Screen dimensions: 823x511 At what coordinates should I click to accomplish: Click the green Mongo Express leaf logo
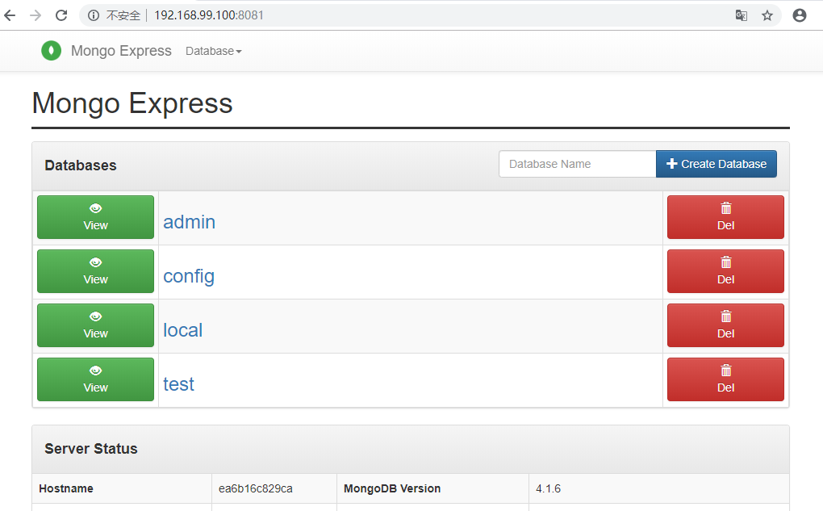click(x=52, y=51)
